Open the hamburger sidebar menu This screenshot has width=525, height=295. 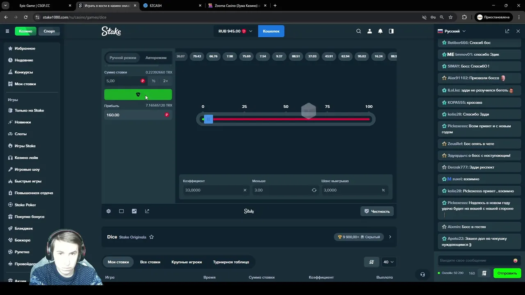(7, 31)
